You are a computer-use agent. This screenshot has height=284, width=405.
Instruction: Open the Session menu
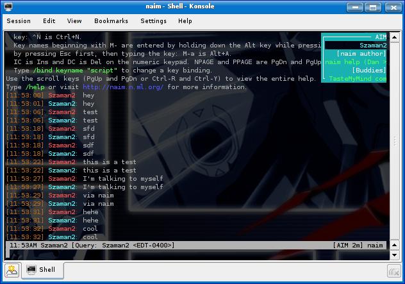(19, 21)
